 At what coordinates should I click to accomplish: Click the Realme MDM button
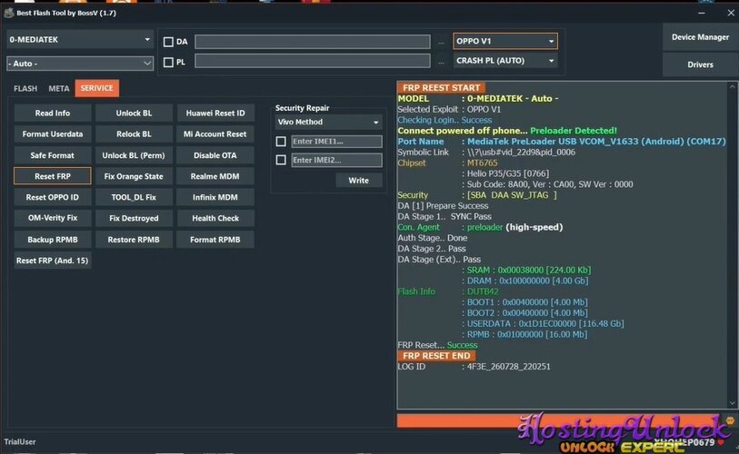(x=215, y=176)
